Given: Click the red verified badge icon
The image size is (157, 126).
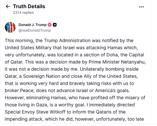Looking at the screenshot, I should (x=50, y=25).
